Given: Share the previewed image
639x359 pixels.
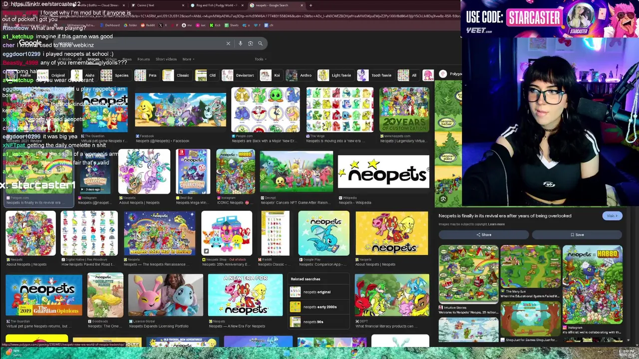Looking at the screenshot, I should click(x=484, y=235).
